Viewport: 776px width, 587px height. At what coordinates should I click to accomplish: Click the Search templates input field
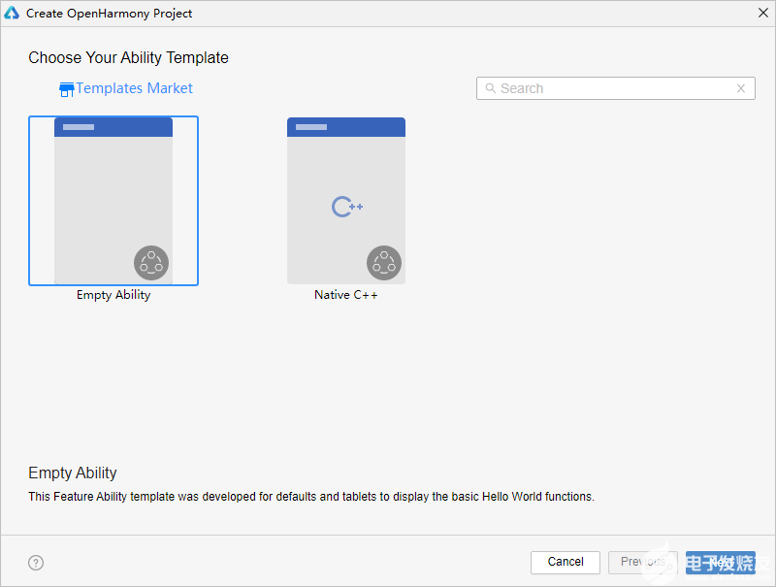(x=615, y=88)
